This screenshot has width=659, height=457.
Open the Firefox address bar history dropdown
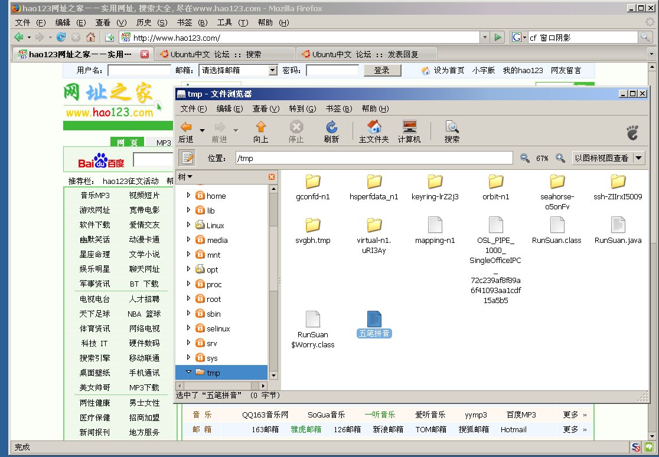485,37
